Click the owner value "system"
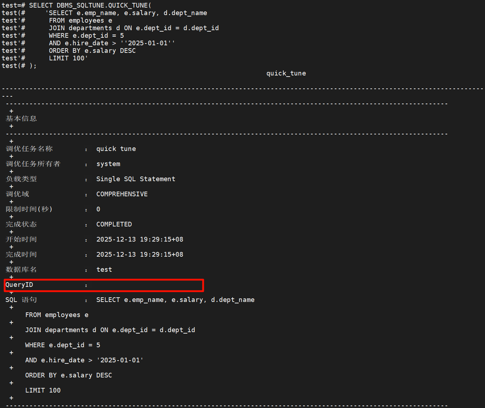485x408 pixels. (108, 164)
